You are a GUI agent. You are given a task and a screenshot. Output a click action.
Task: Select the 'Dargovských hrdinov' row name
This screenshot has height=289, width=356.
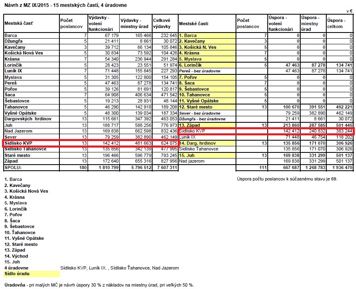tap(28, 119)
